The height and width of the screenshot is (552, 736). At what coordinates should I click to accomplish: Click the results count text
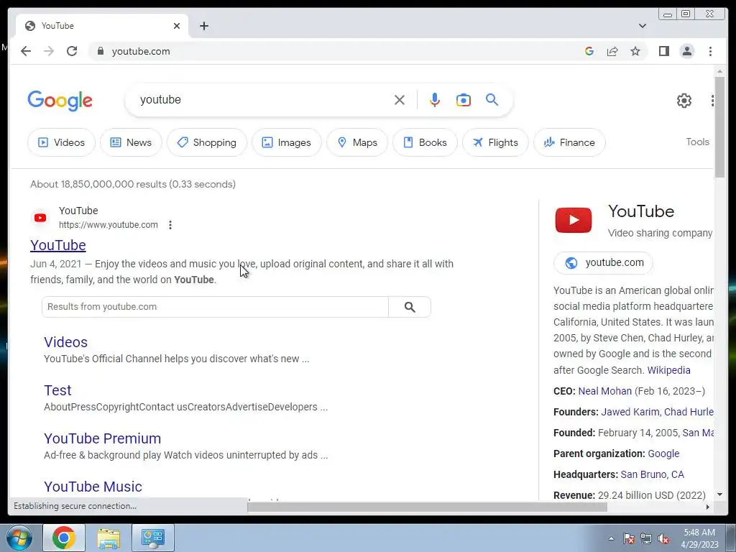[133, 184]
